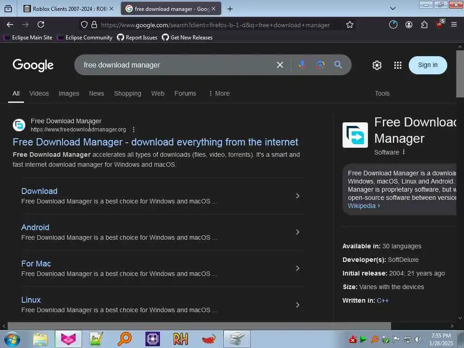Open more options beside freedownloadmanager.org URL
Screen dimensions: 464x348
click(x=134, y=130)
